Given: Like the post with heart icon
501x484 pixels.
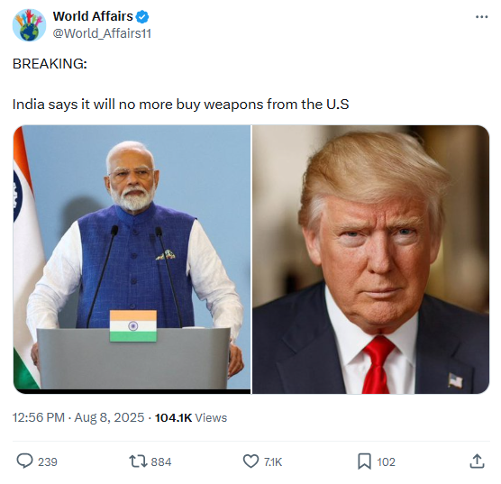Looking at the screenshot, I should tap(250, 461).
